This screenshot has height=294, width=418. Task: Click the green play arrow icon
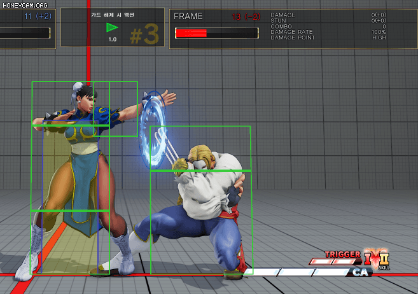112,27
